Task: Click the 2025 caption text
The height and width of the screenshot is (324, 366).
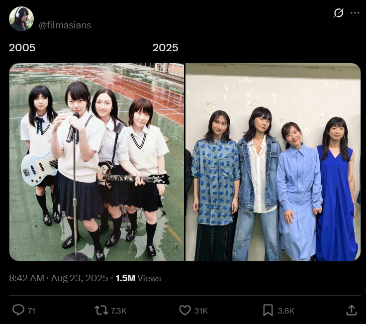Action: point(165,48)
